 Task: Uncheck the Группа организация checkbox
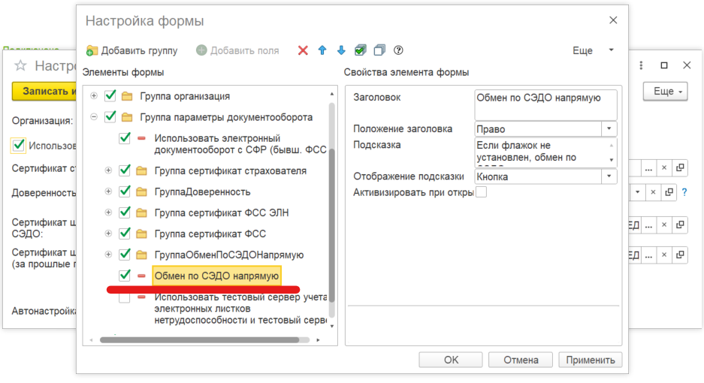coord(110,95)
